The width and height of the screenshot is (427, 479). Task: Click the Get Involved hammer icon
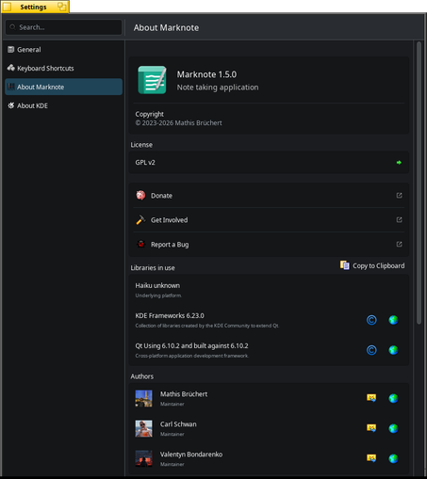140,220
